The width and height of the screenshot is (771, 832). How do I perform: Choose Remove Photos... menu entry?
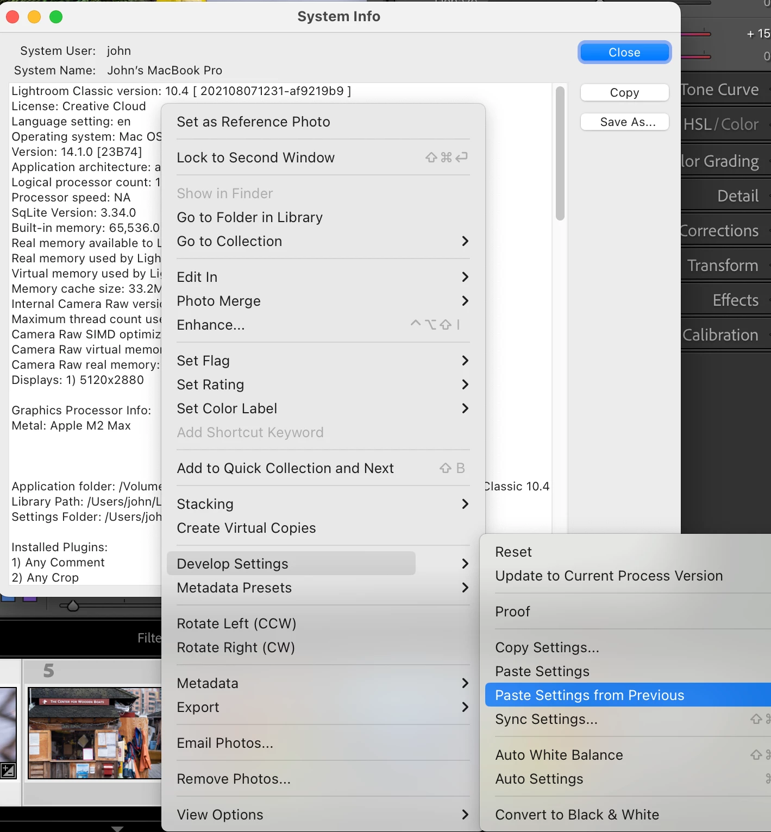[323, 779]
